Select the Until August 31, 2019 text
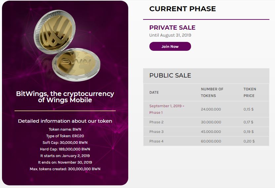275x188 pixels. 170,35
